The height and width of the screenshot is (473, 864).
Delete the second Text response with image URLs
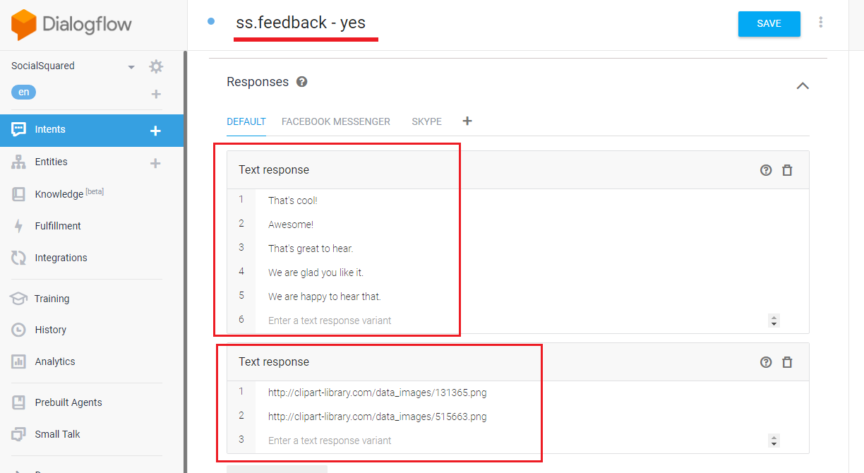pyautogui.click(x=787, y=362)
